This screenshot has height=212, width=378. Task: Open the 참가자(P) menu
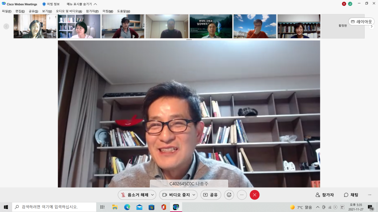click(x=92, y=11)
